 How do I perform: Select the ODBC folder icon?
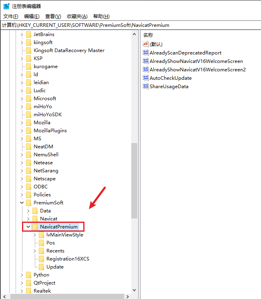tap(28, 187)
